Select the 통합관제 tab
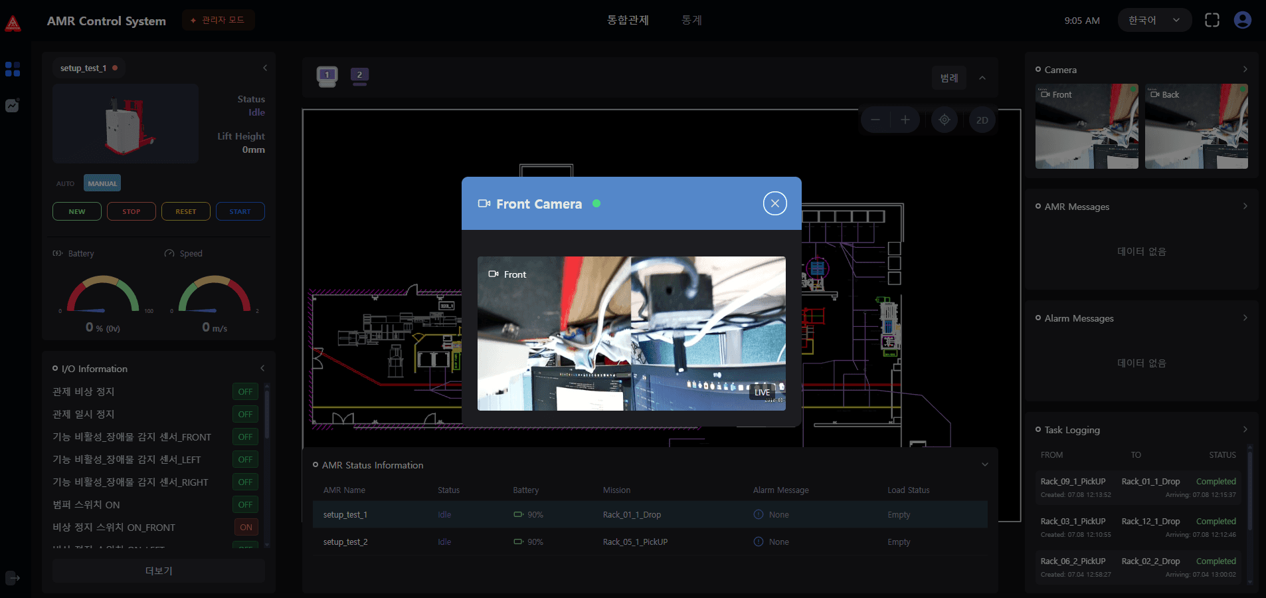The width and height of the screenshot is (1266, 598). (627, 20)
